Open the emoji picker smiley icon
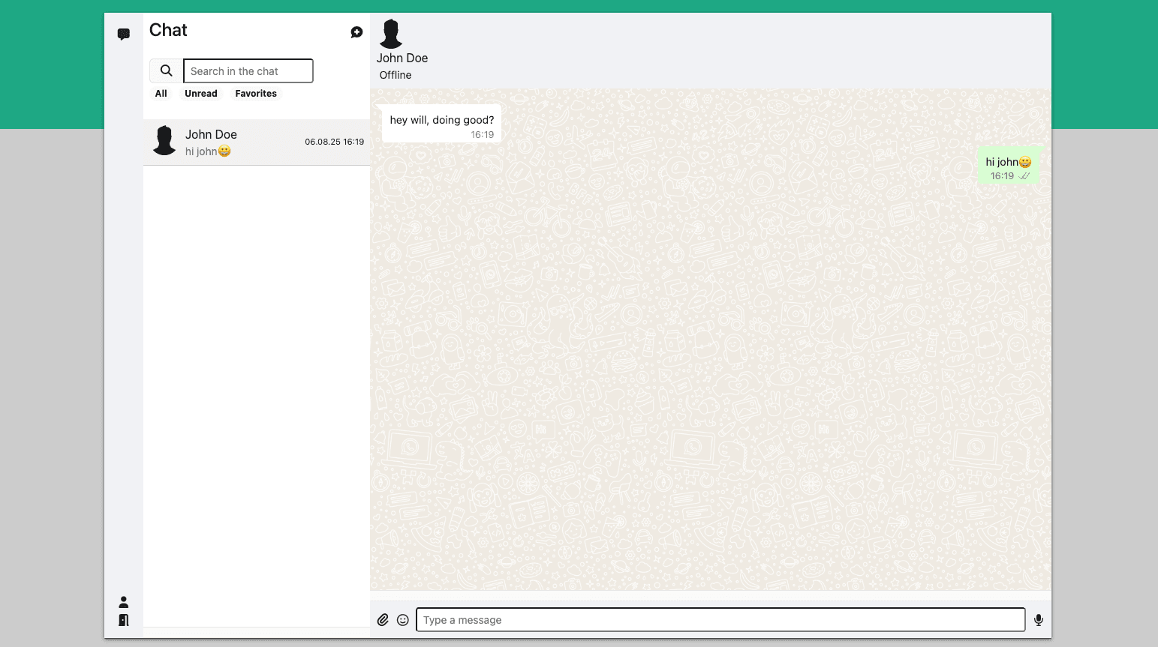The image size is (1158, 647). (x=403, y=619)
